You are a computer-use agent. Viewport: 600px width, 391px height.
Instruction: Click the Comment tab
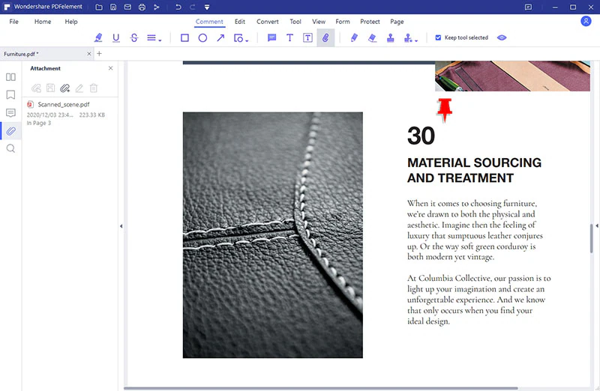[209, 22]
